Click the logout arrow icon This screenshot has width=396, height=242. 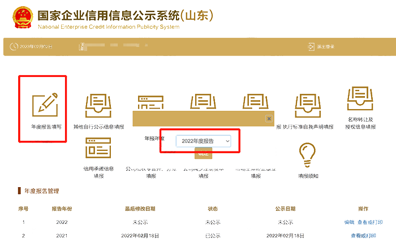(x=311, y=46)
